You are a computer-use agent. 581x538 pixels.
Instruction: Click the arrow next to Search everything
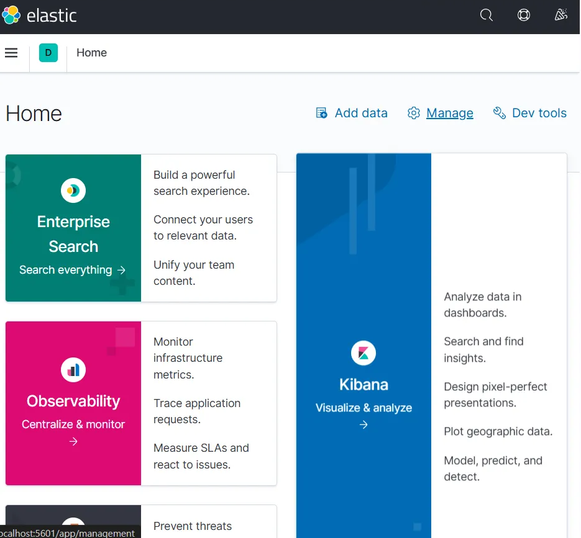coord(121,270)
